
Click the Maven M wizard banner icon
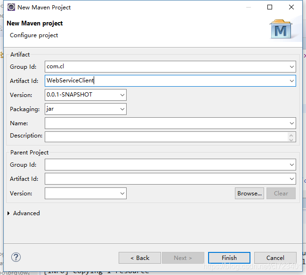281,29
